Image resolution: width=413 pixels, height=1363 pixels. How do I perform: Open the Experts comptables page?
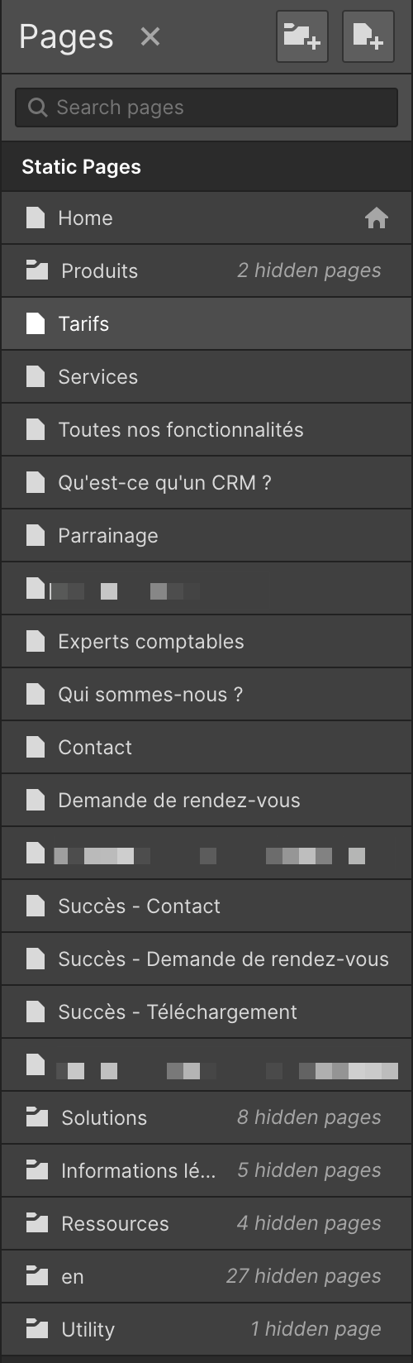[x=206, y=641]
